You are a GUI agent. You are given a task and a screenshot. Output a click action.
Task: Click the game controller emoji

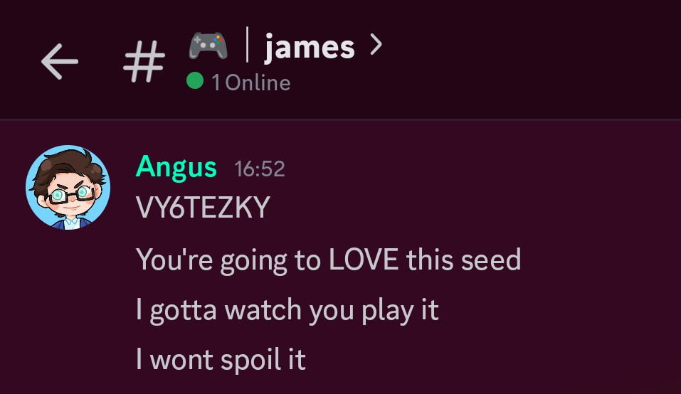tap(208, 46)
